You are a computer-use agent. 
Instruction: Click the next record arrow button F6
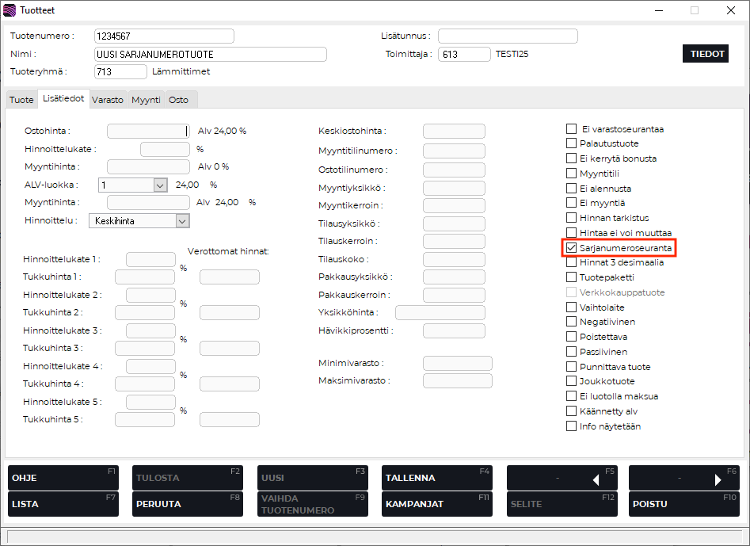point(683,479)
